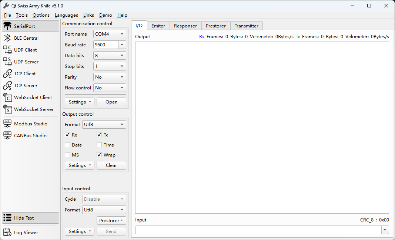Image resolution: width=395 pixels, height=240 pixels.
Task: Clear the output with the Clear button
Action: [111, 165]
